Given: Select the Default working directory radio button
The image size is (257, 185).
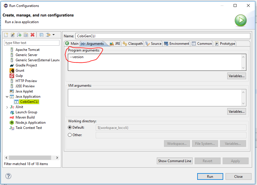Looking at the screenshot, I should [x=70, y=127].
